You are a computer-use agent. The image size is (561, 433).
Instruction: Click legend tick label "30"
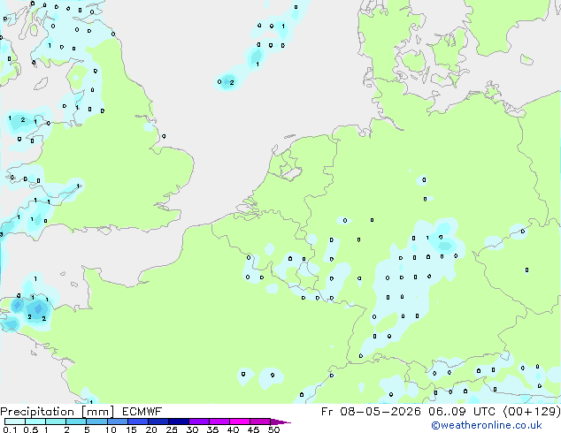[x=192, y=429]
